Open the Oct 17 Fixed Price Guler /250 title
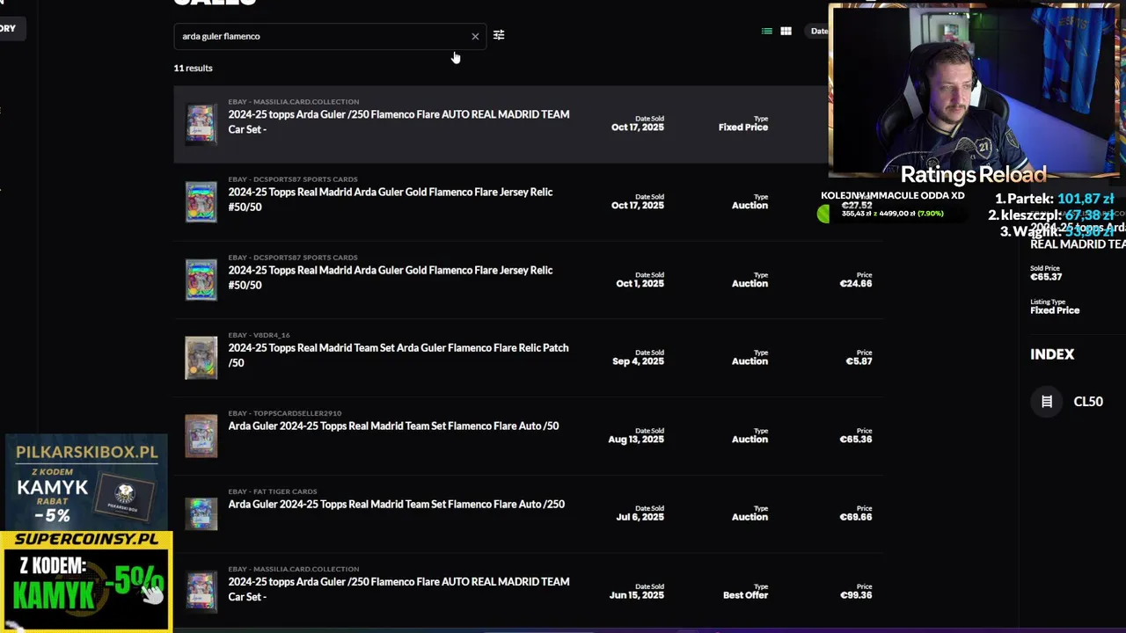Screen dimensions: 1126x633 click(398, 121)
